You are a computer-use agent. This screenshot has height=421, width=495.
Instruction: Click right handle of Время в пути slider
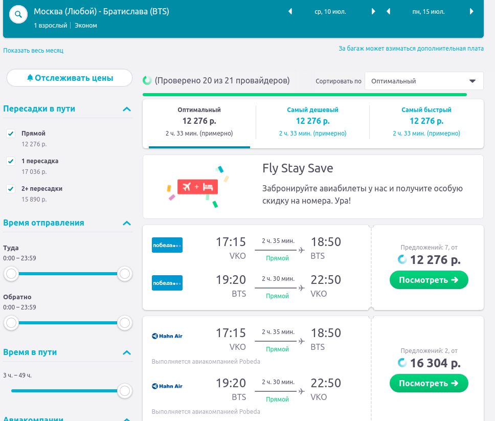tap(124, 391)
